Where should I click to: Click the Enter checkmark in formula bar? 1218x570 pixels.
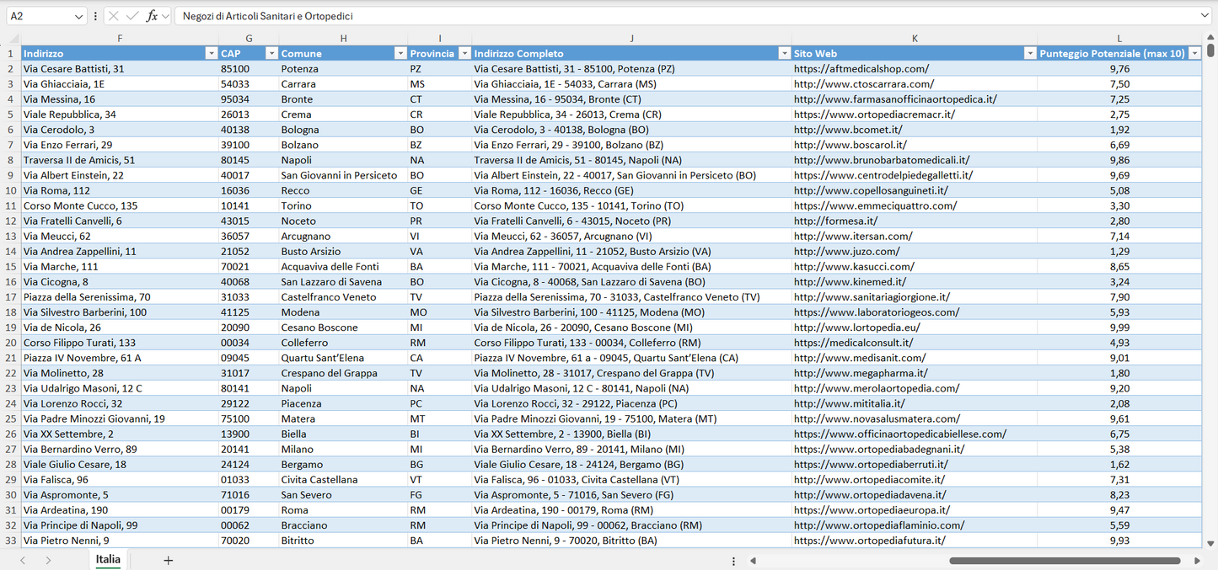[x=132, y=16]
